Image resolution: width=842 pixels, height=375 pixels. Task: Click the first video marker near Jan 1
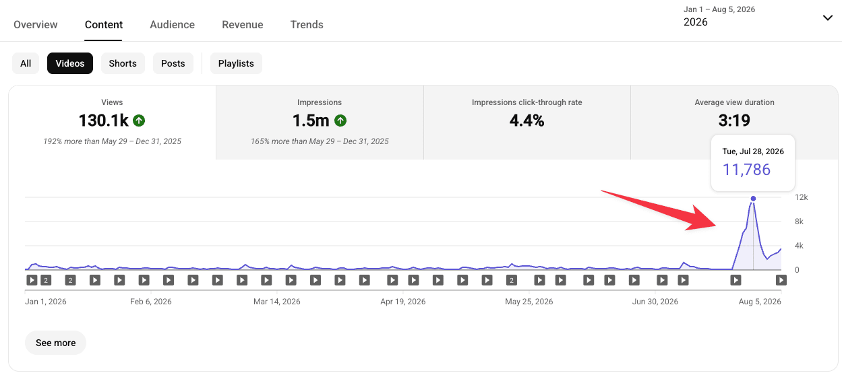(x=32, y=280)
